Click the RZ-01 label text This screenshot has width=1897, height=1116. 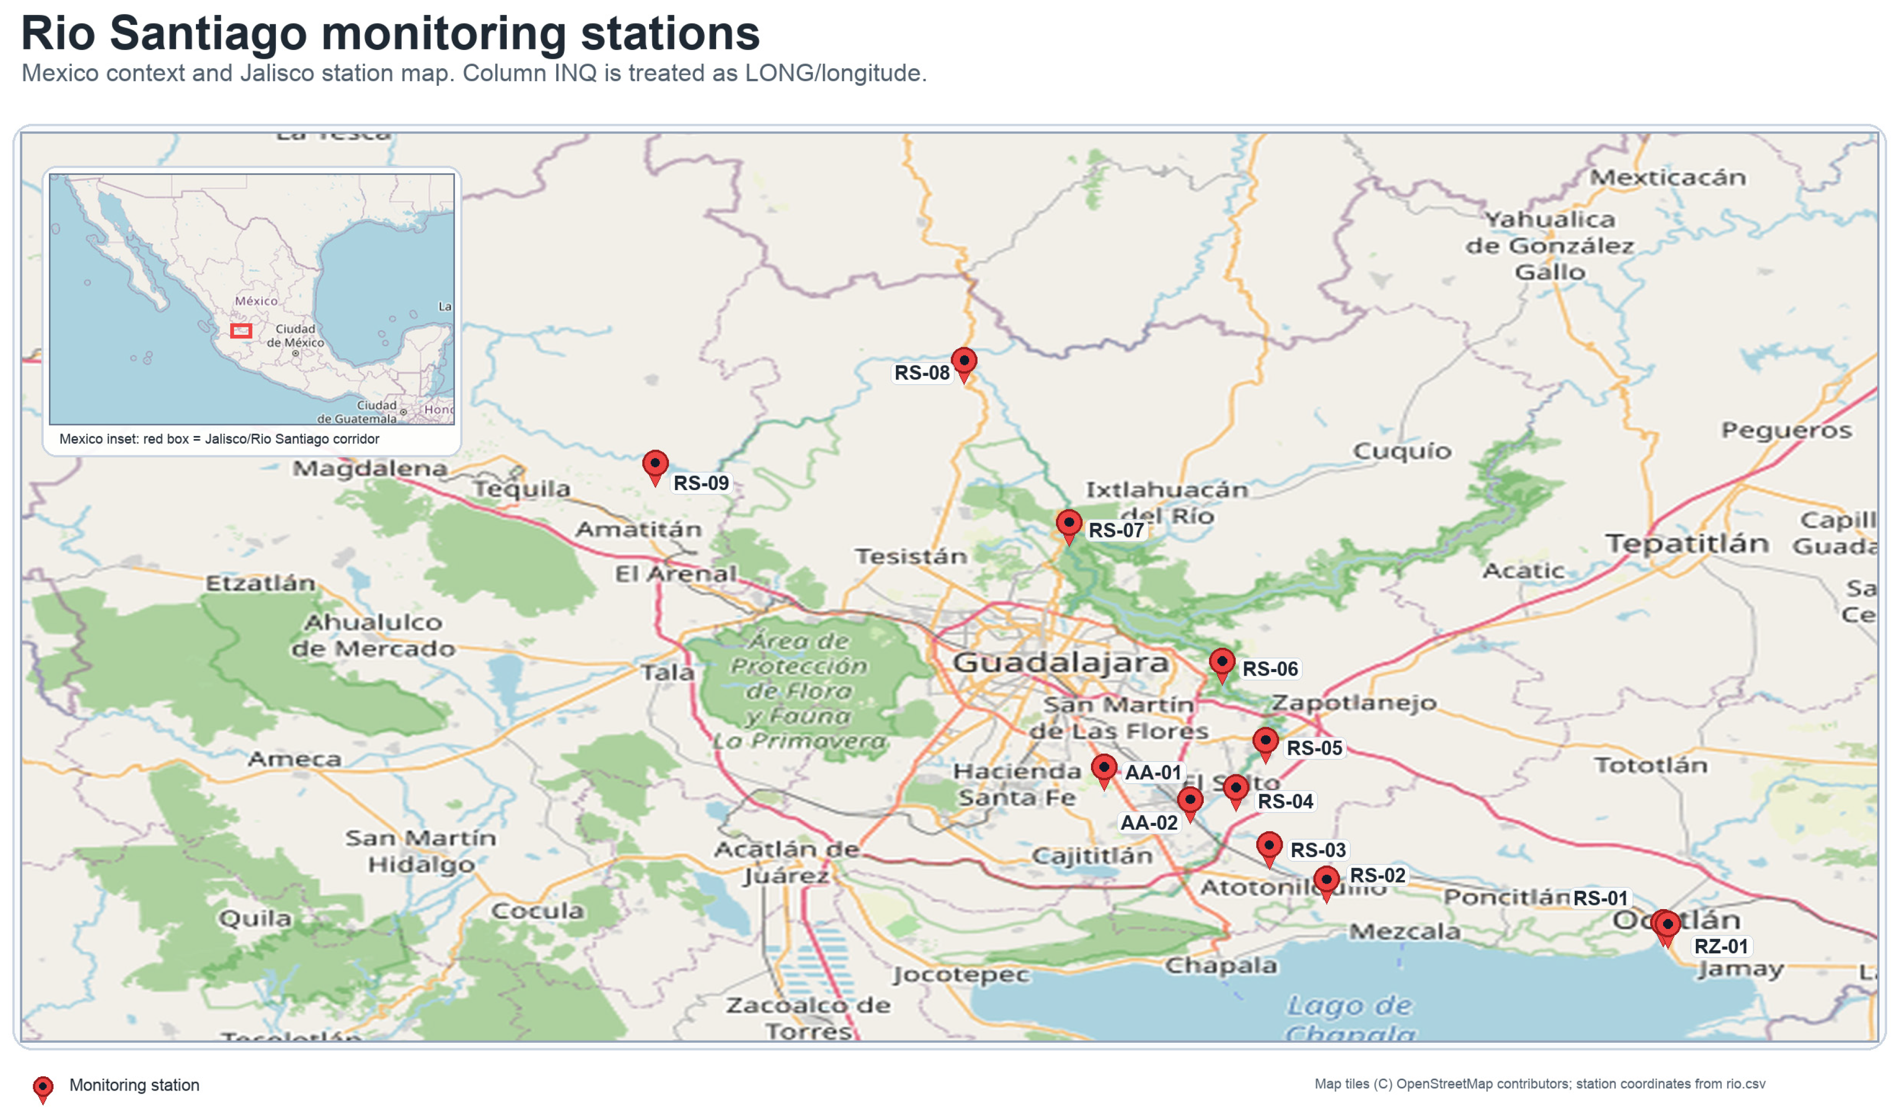tap(1721, 947)
